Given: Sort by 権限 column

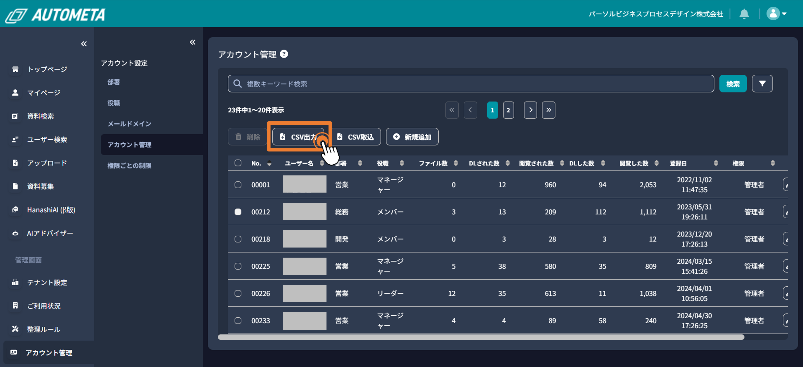Looking at the screenshot, I should [x=772, y=163].
